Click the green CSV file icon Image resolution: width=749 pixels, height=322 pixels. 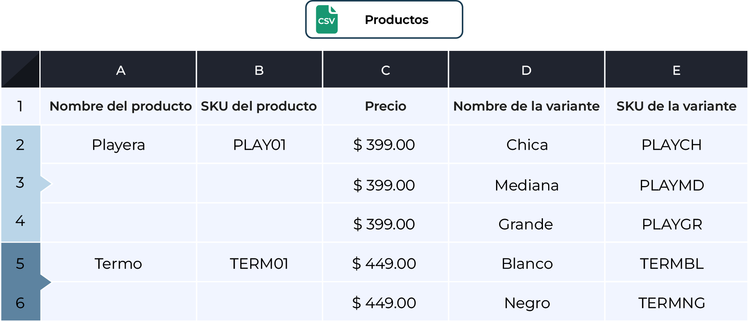327,19
